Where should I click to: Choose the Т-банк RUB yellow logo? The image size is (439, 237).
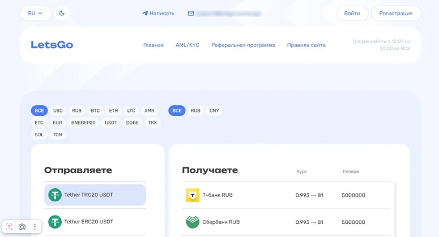pyautogui.click(x=193, y=195)
